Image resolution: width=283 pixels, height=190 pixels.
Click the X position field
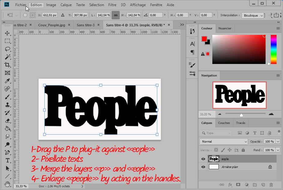50,15
